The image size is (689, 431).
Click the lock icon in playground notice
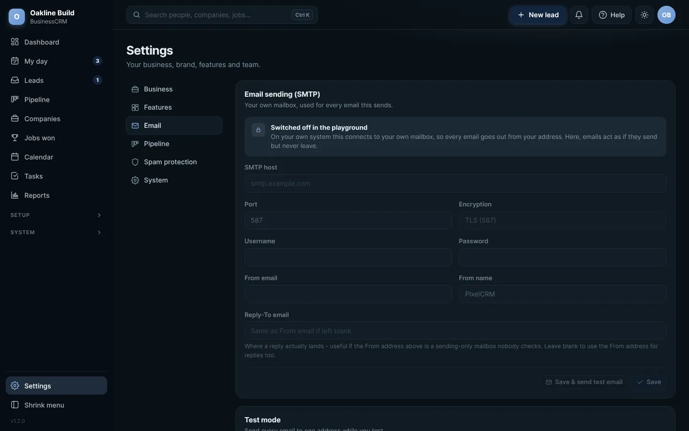tap(258, 130)
